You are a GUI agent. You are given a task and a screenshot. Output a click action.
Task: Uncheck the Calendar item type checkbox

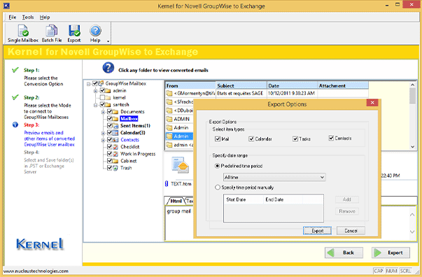pos(251,138)
